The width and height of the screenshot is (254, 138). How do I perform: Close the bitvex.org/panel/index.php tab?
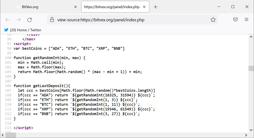144,7
